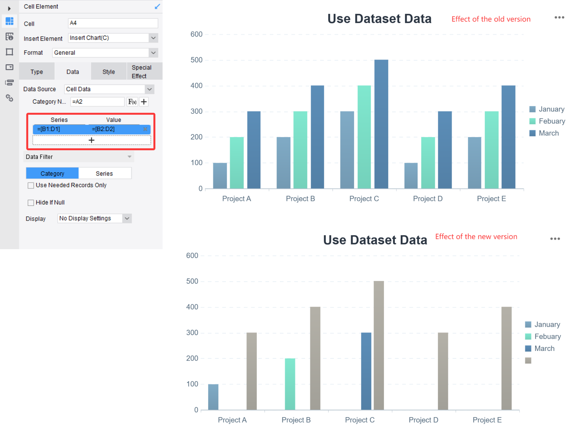
Task: Tick the Hide If Null checkbox
Action: [x=31, y=203]
